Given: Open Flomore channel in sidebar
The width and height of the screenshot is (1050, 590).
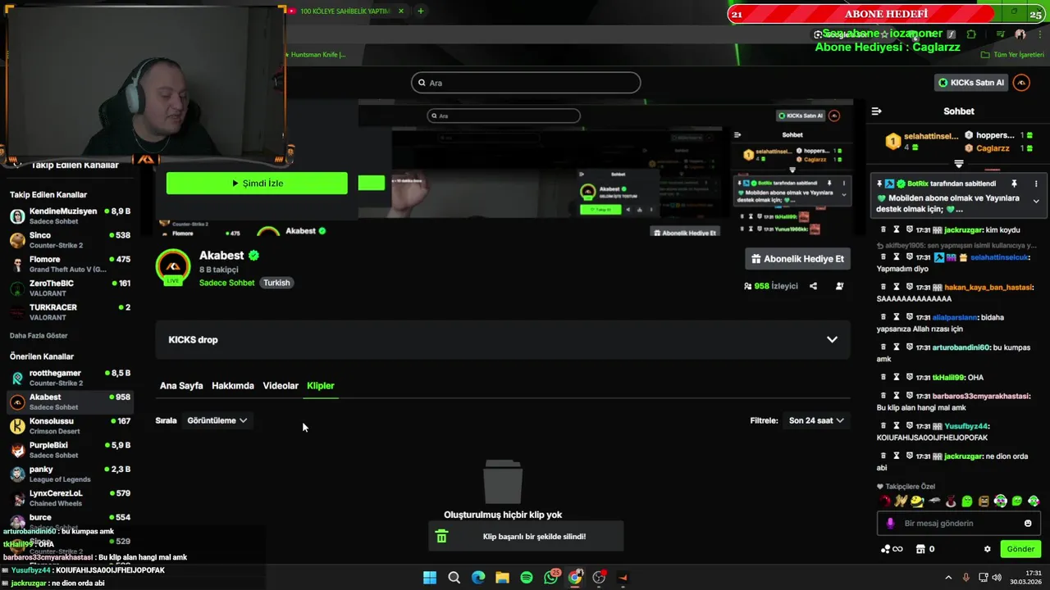Looking at the screenshot, I should click(x=70, y=264).
